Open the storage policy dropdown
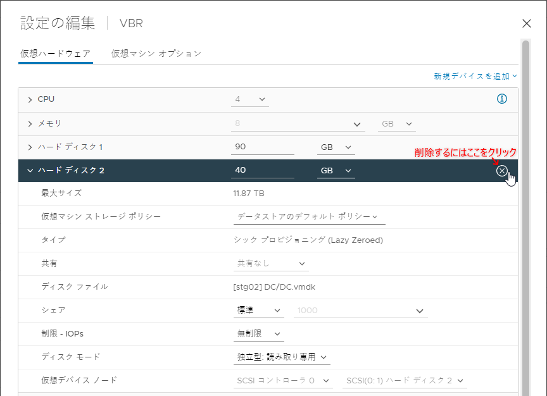Image resolution: width=547 pixels, height=396 pixels. pos(309,217)
